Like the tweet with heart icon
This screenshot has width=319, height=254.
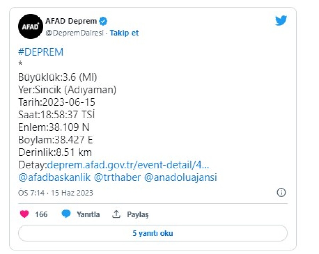(x=24, y=214)
